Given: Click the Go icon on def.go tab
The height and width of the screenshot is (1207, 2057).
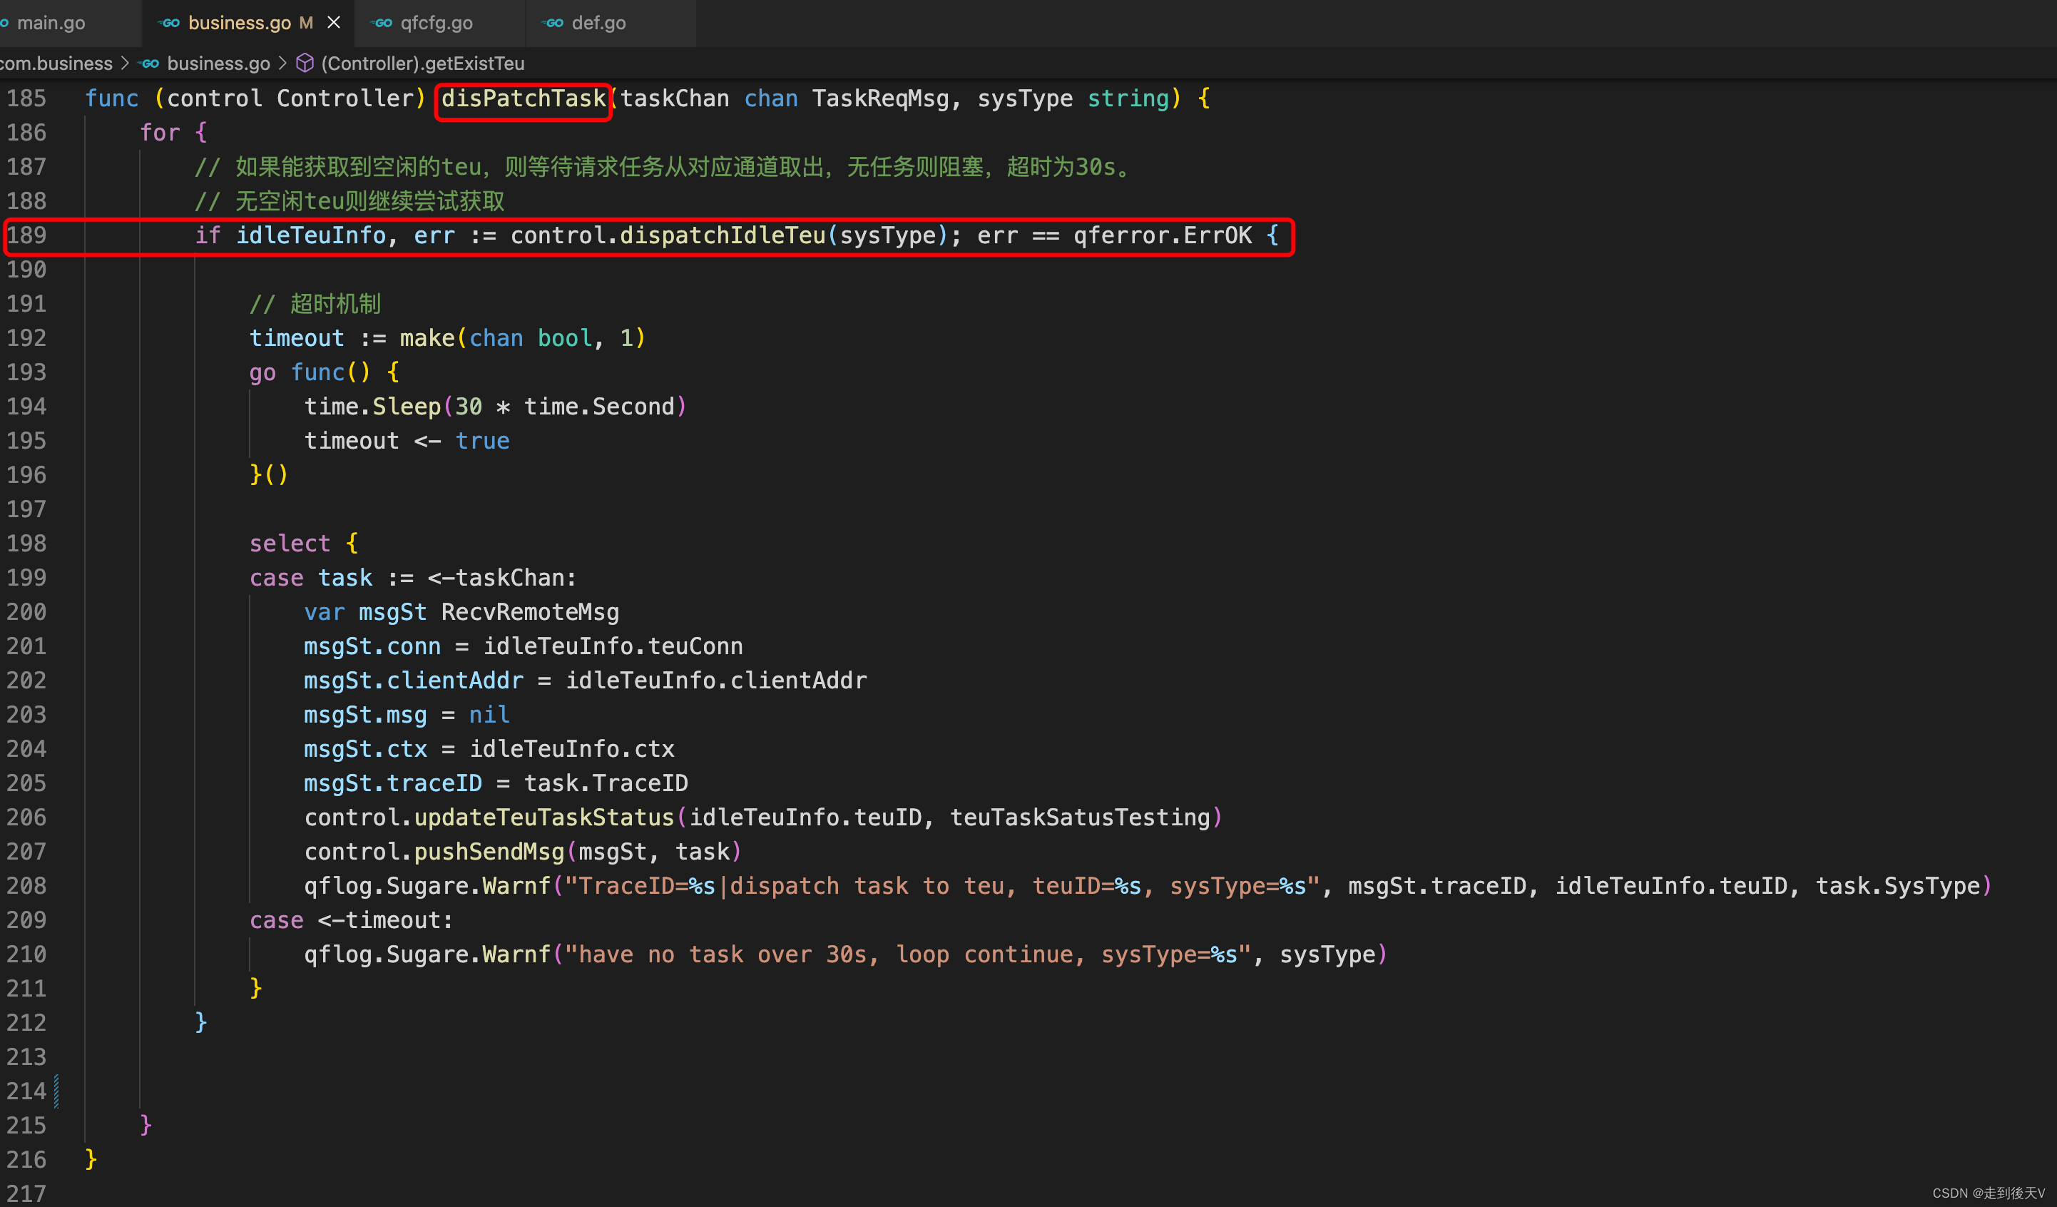Looking at the screenshot, I should coord(553,23).
